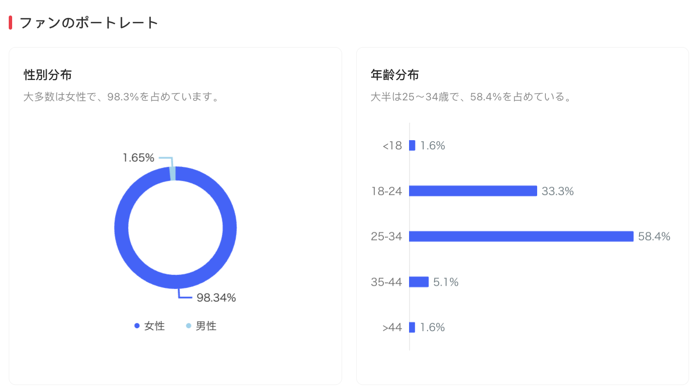Click the ファンのポートレート section heading
The height and width of the screenshot is (386, 690).
(89, 23)
